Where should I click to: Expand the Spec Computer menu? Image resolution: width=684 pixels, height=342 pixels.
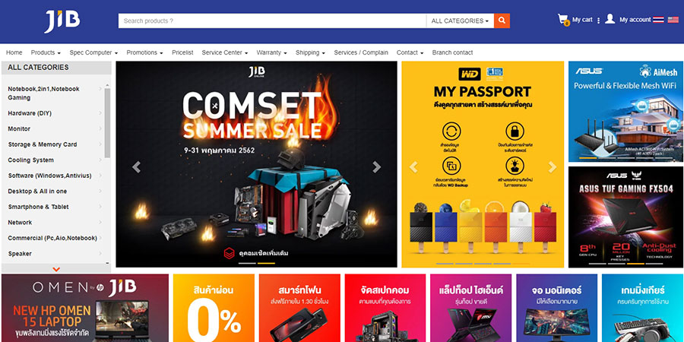(x=93, y=52)
